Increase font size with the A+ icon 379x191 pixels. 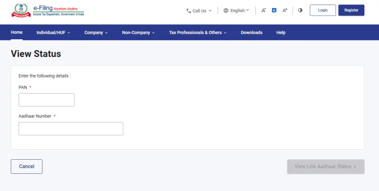pyautogui.click(x=285, y=11)
